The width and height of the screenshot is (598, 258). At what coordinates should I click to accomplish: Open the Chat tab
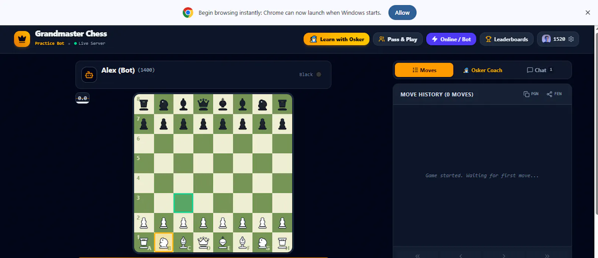point(540,70)
